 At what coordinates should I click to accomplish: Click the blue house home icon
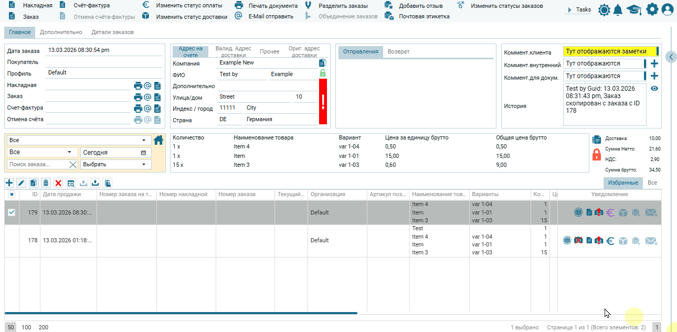[x=158, y=140]
